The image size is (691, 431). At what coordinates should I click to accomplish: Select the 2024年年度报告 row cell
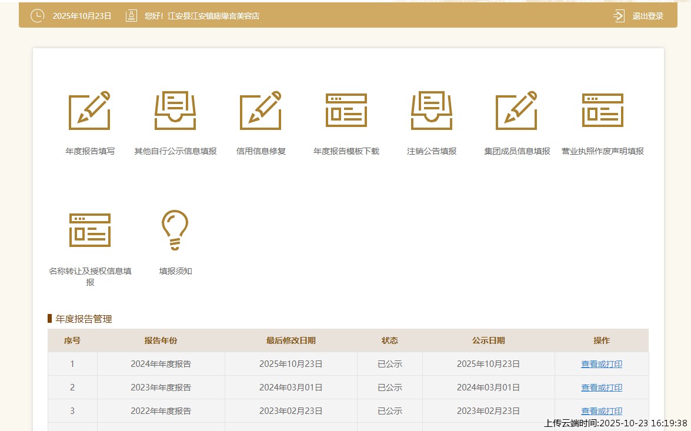coord(161,364)
